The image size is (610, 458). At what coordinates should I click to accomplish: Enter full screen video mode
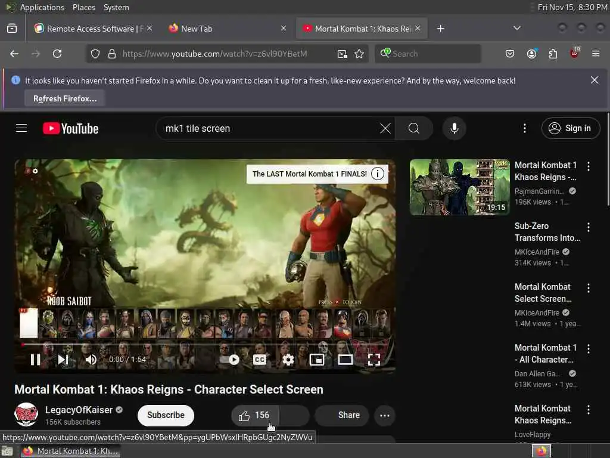point(374,360)
